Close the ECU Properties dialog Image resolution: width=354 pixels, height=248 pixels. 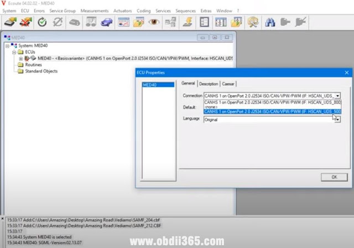point(347,73)
